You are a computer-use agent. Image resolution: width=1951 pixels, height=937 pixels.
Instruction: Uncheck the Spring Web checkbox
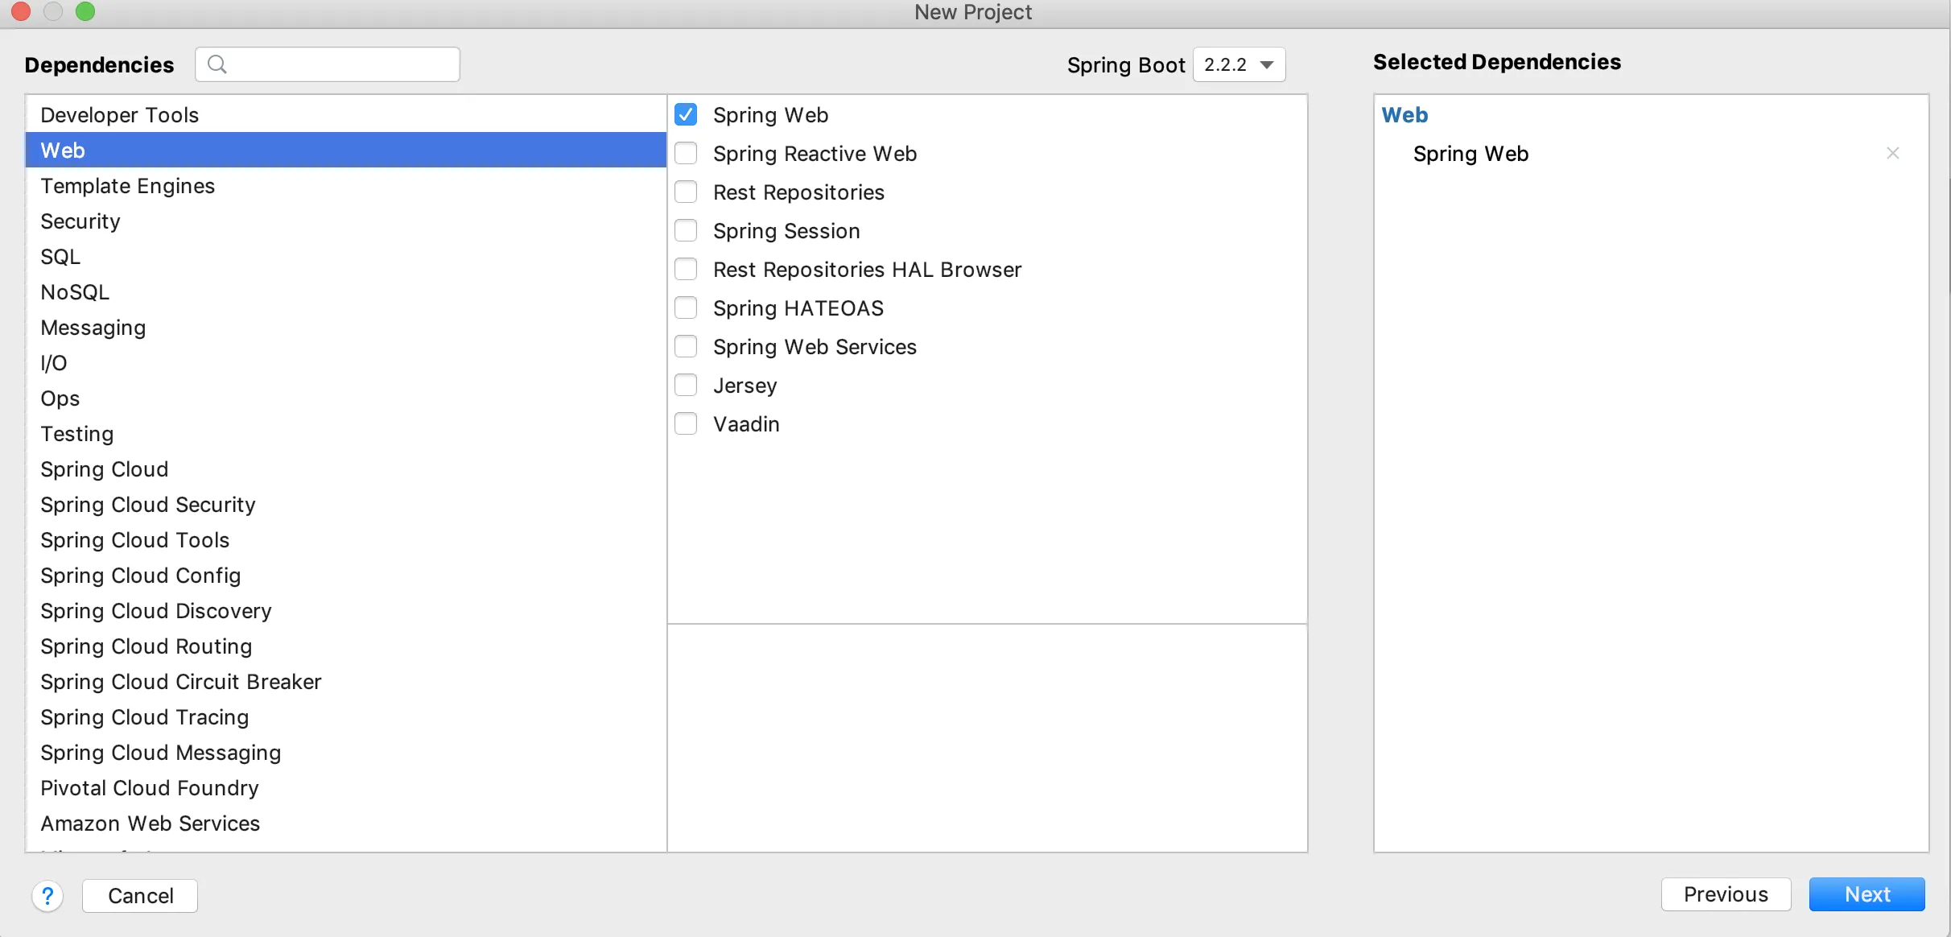click(x=686, y=115)
